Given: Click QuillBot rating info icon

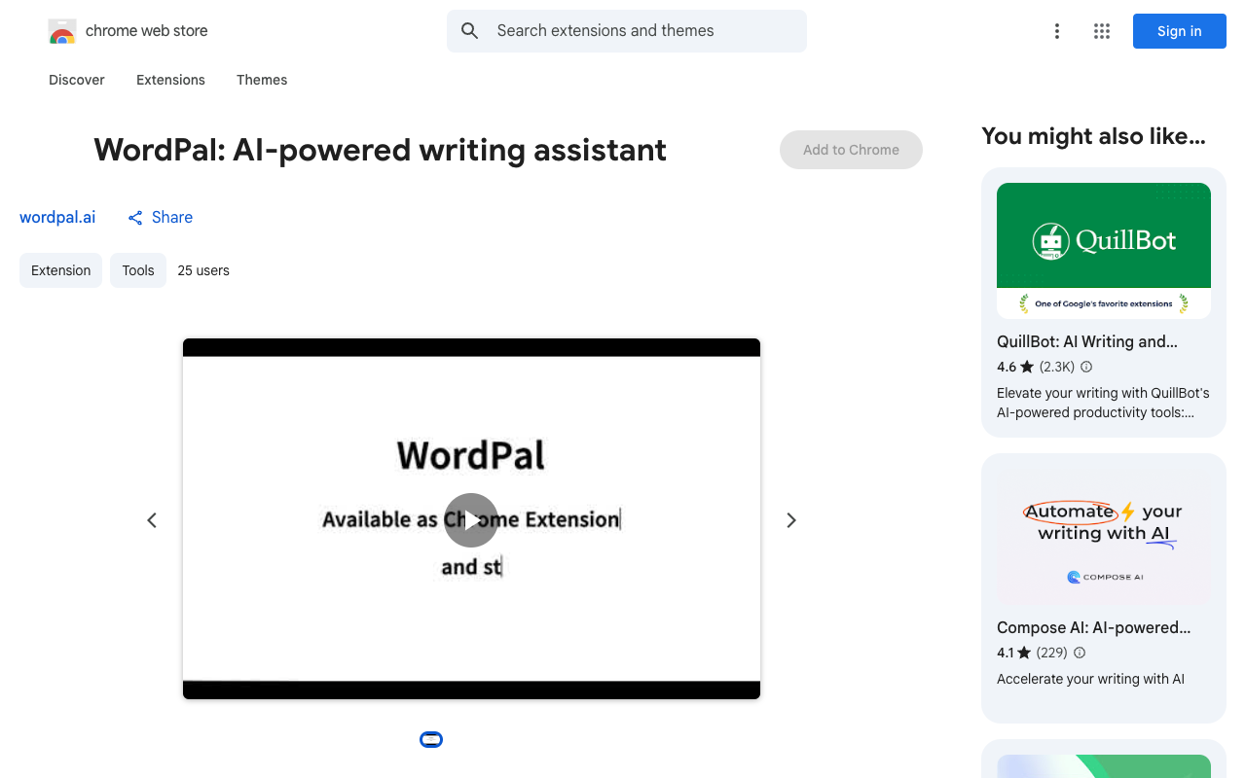Looking at the screenshot, I should pos(1086,367).
